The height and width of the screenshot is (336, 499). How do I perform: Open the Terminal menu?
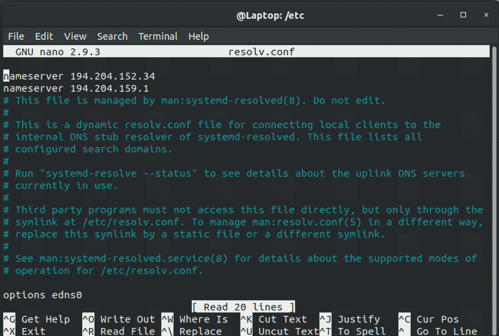[158, 37]
